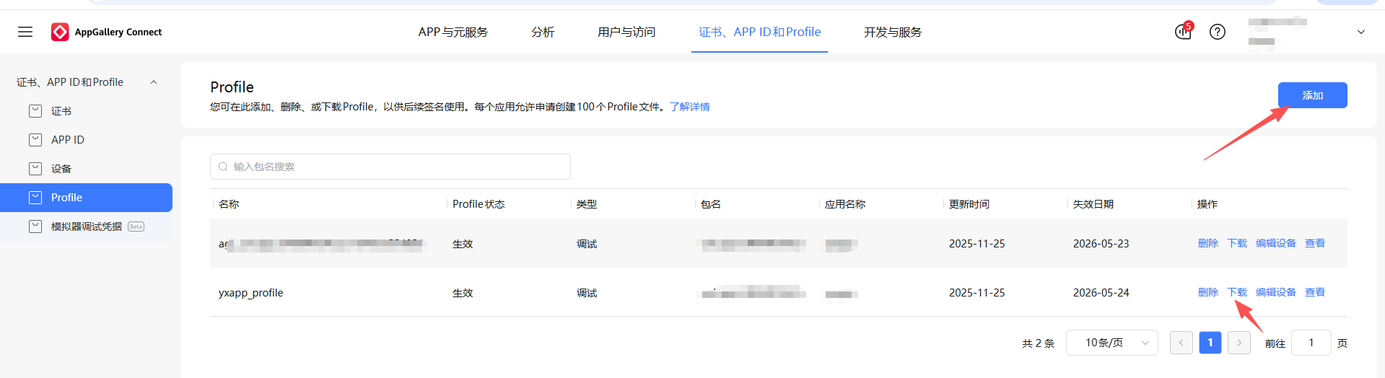Focus the 前往 page number field
This screenshot has height=378, width=1385.
[x=1311, y=343]
